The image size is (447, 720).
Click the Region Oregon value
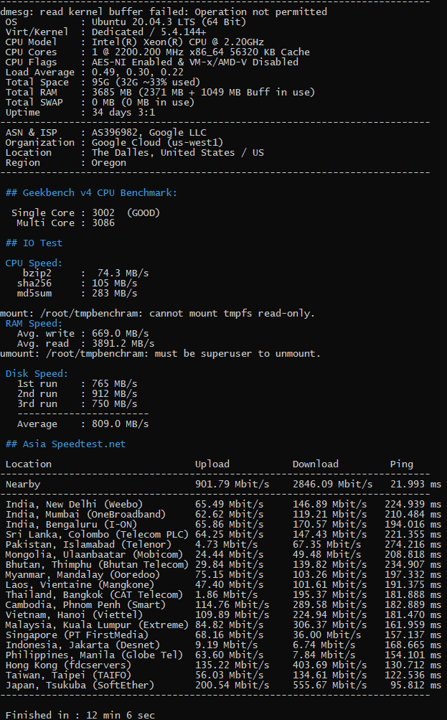coord(109,164)
